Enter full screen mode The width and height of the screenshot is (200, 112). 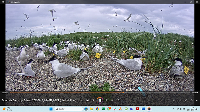click(x=186, y=100)
